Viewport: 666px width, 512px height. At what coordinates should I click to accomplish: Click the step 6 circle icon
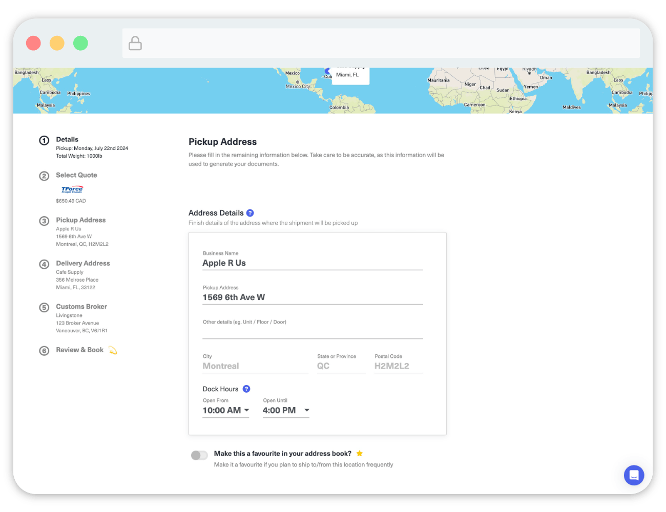click(45, 351)
